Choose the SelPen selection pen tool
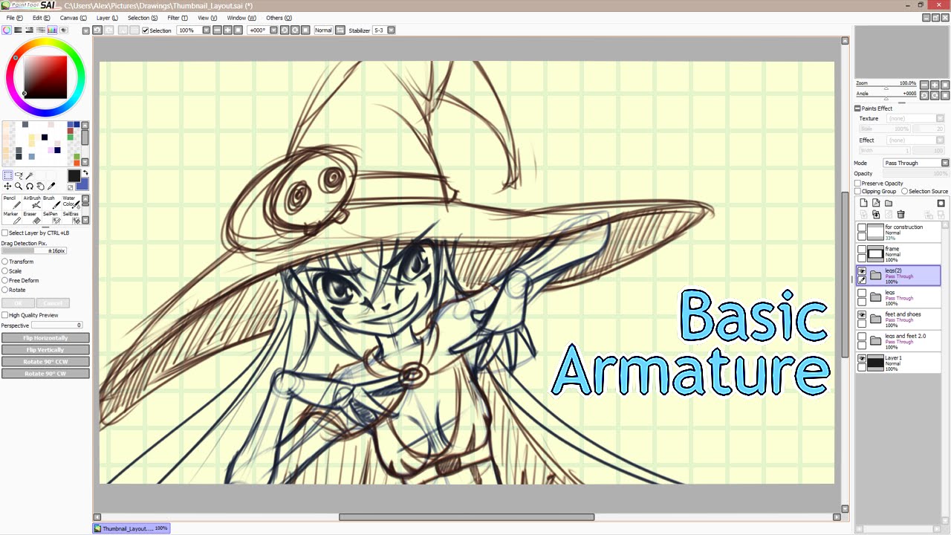 click(x=51, y=217)
